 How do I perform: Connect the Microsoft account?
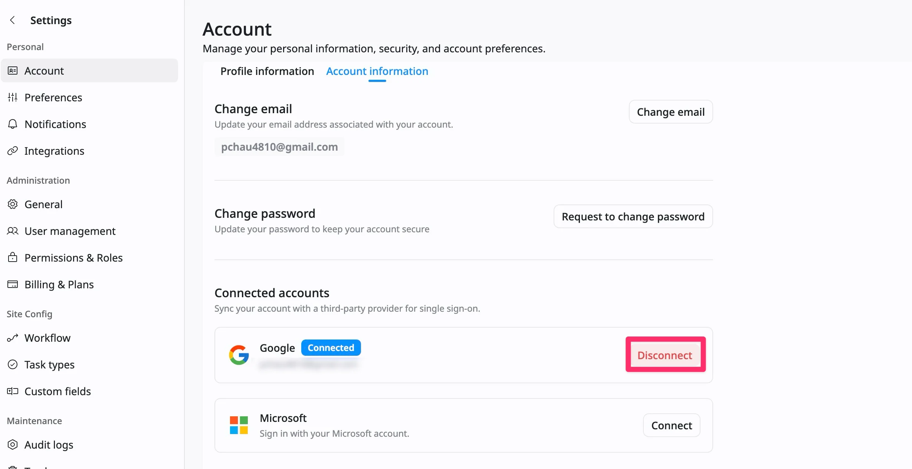pos(672,425)
